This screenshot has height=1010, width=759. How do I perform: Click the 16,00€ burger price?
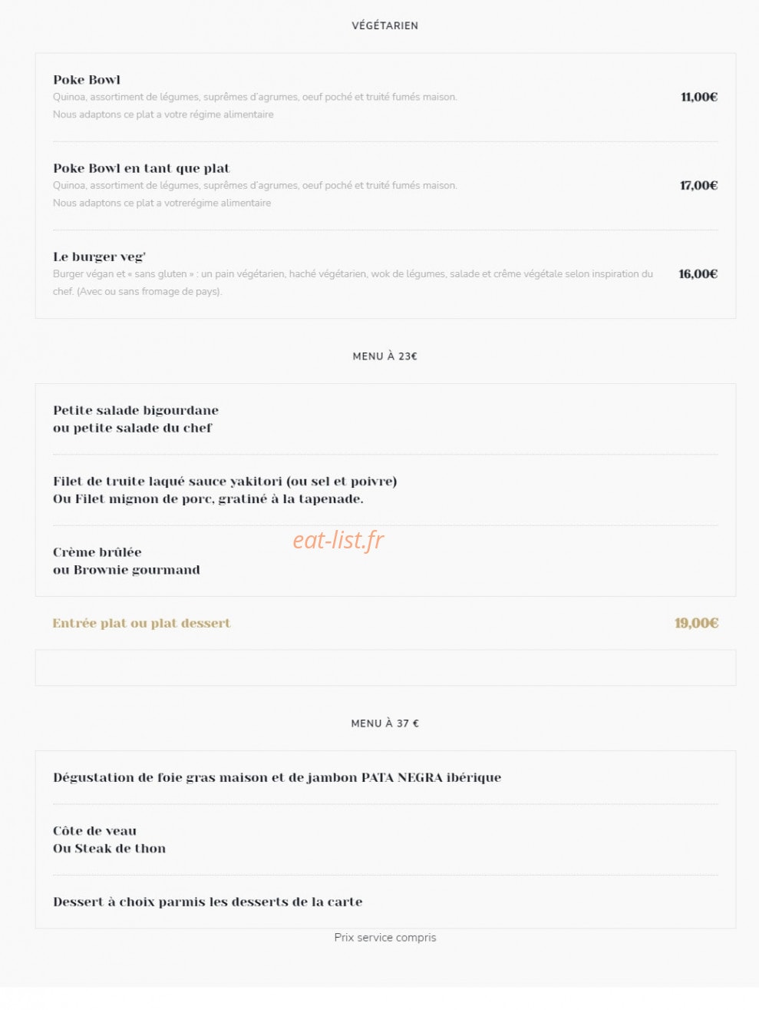coord(698,273)
